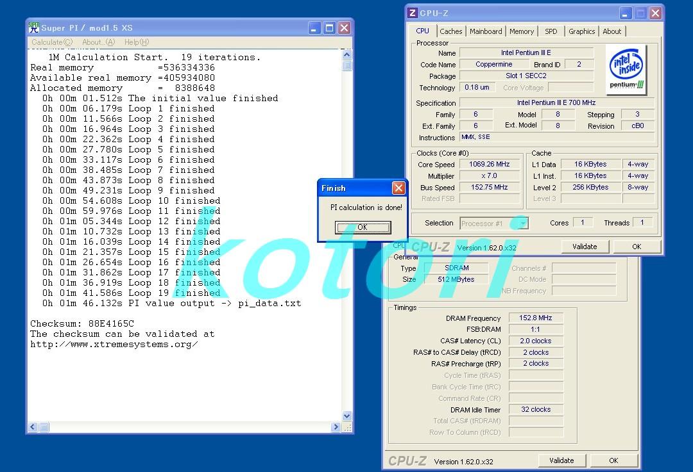This screenshot has height=472, width=693.
Task: Click Validate in the rear CPU-Z Memory window
Action: 561,460
